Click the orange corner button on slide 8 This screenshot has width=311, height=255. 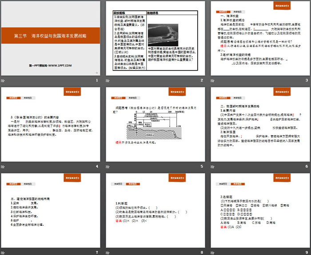(x=177, y=178)
